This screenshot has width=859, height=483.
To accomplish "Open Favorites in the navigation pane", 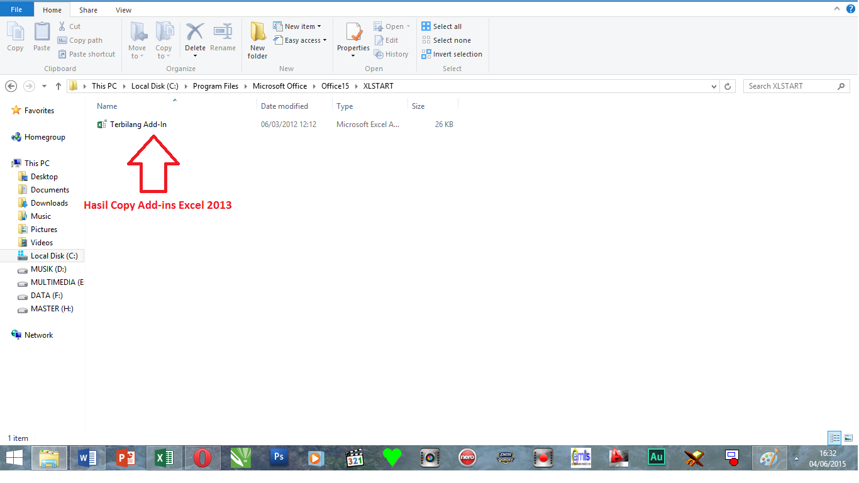I will click(39, 111).
